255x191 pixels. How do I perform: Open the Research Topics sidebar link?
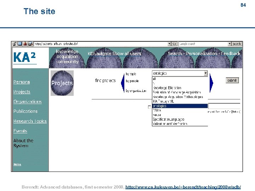pos(30,121)
